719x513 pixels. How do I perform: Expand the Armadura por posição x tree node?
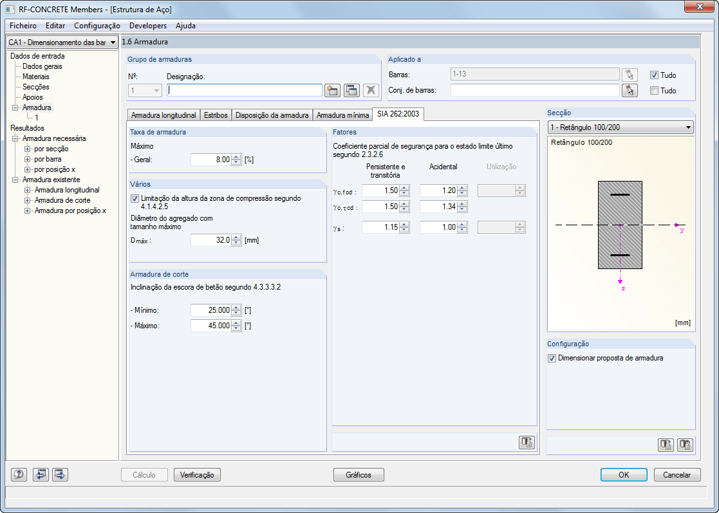[28, 211]
